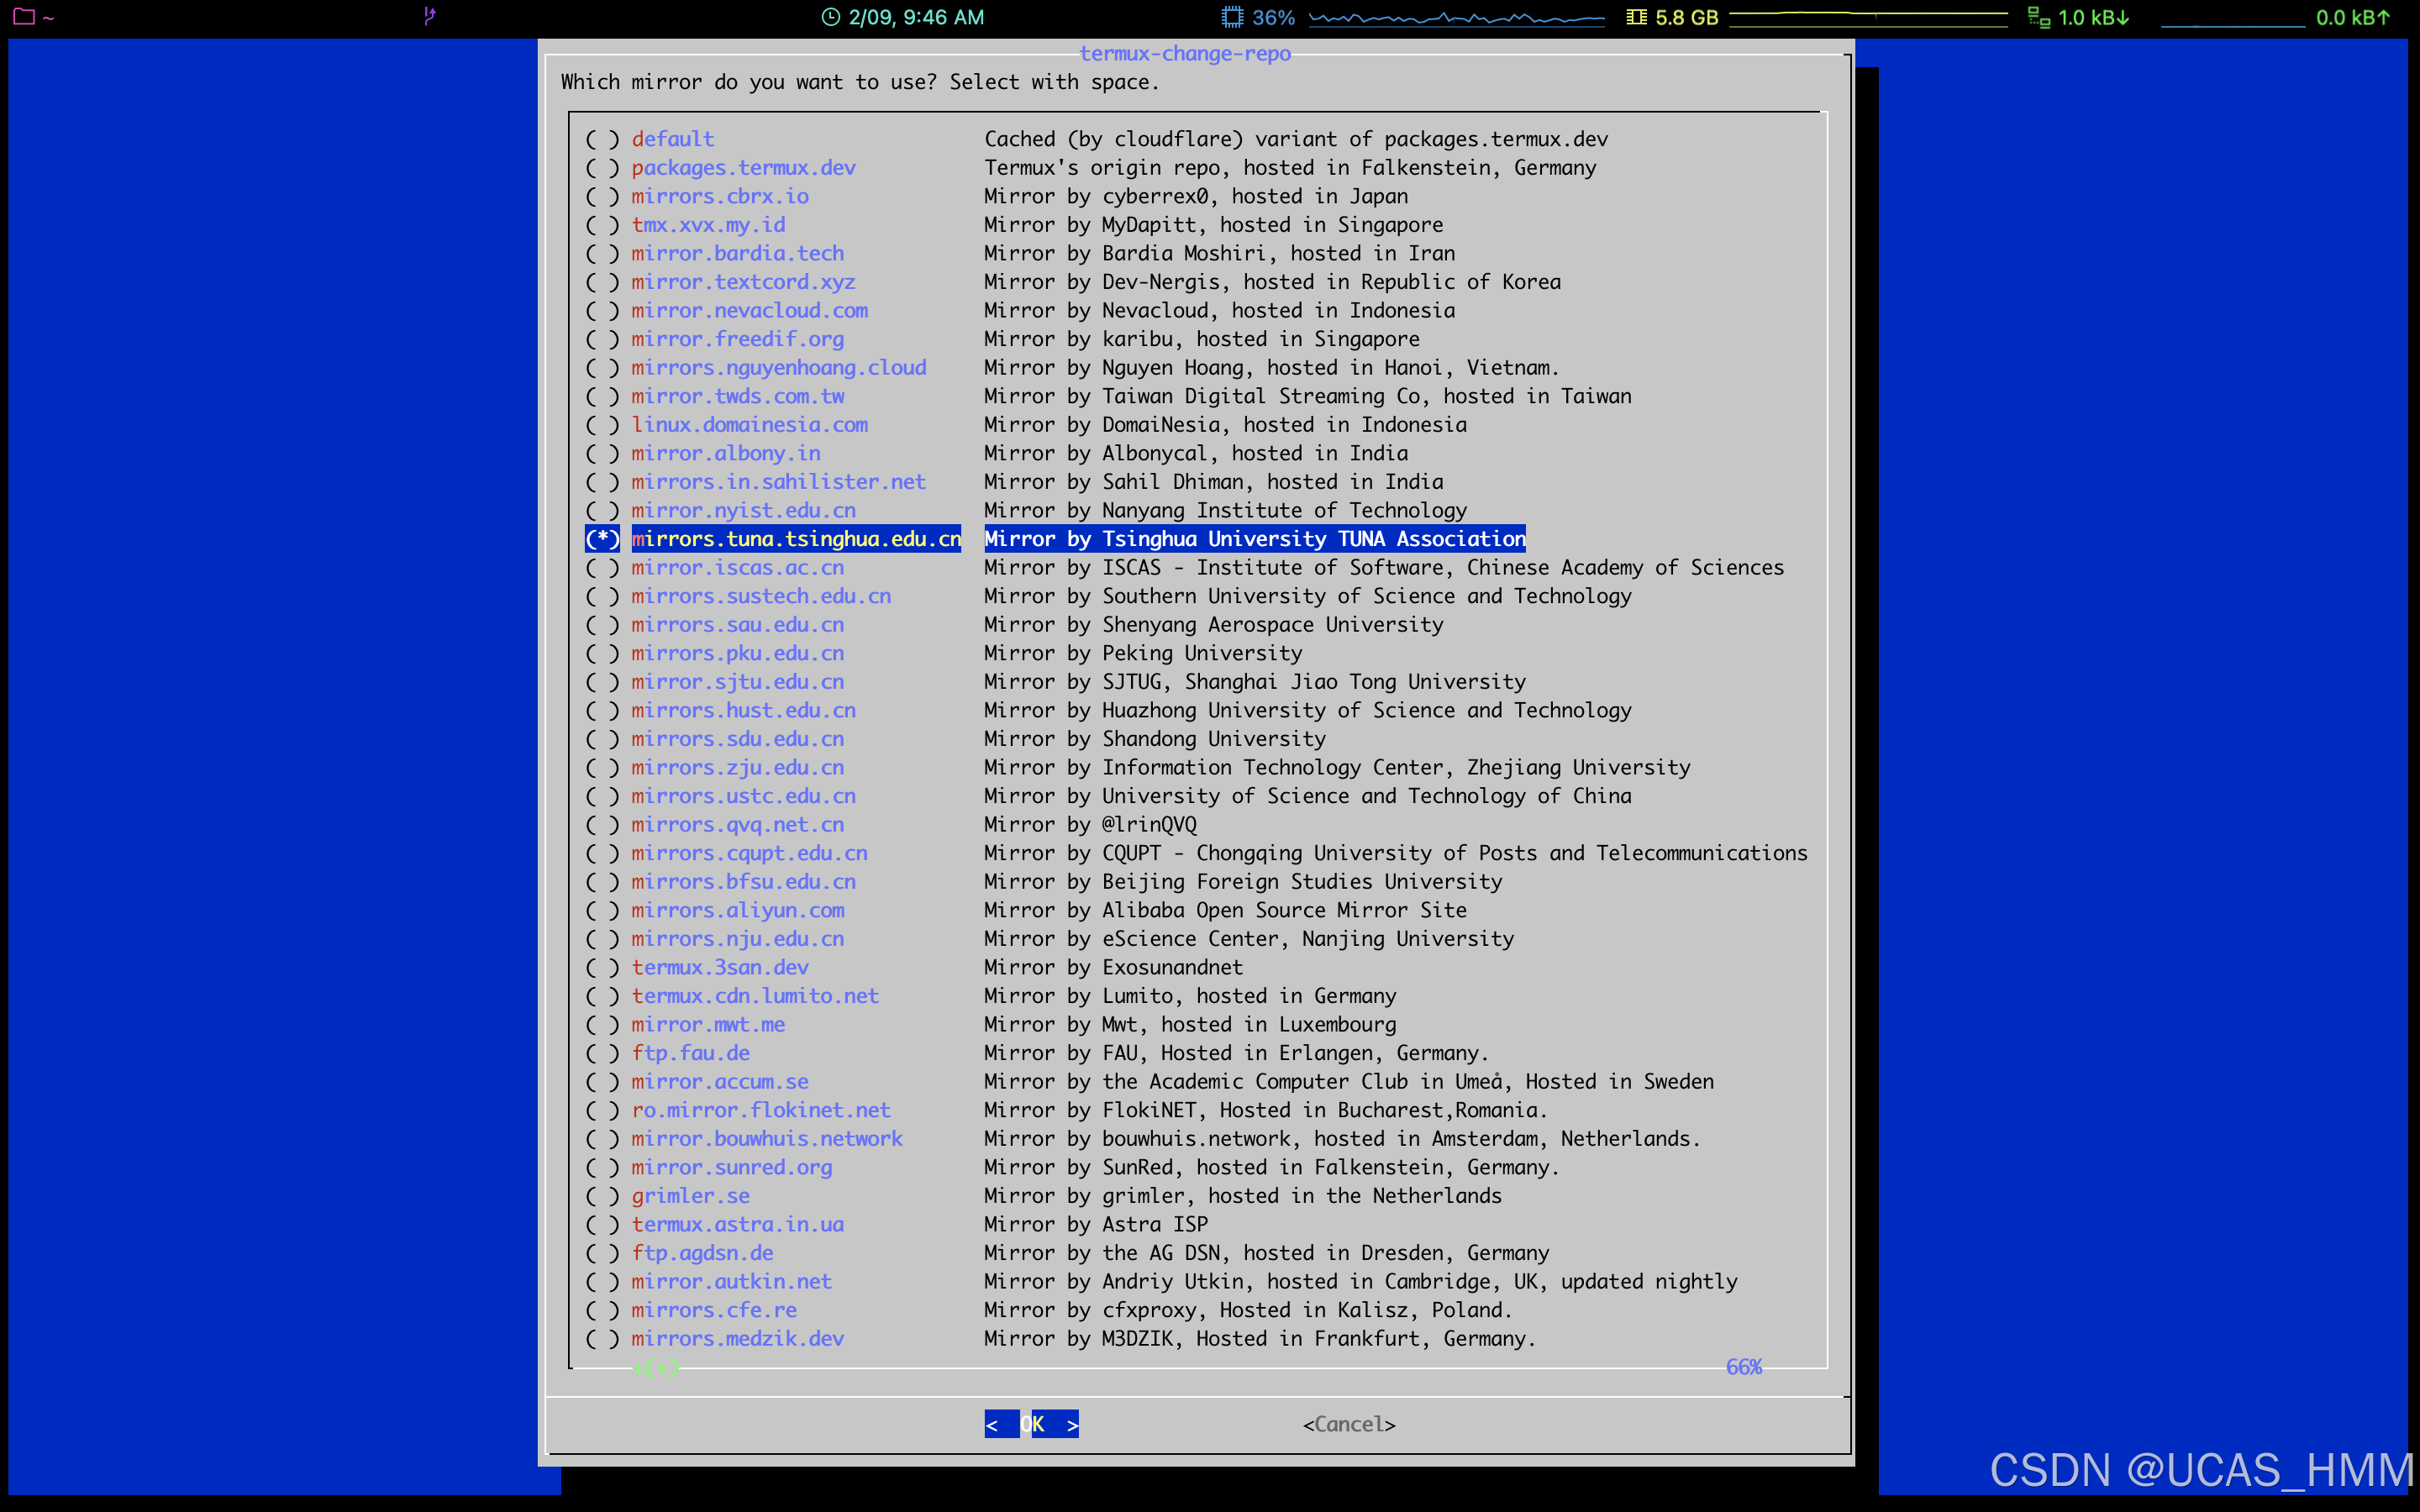Choose the packages.termux.dev list entry
Image resolution: width=2420 pixels, height=1512 pixels.
pyautogui.click(x=743, y=168)
